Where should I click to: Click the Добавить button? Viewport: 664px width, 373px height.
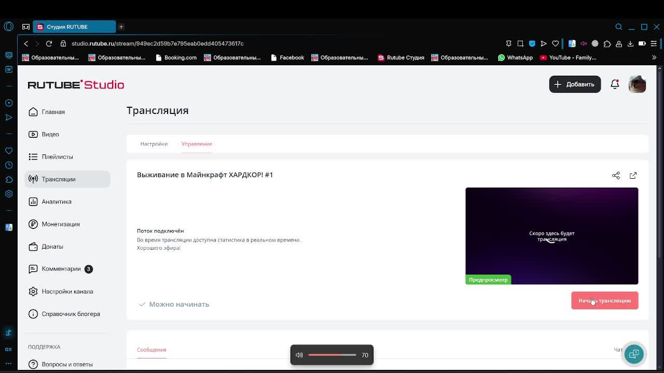575,84
